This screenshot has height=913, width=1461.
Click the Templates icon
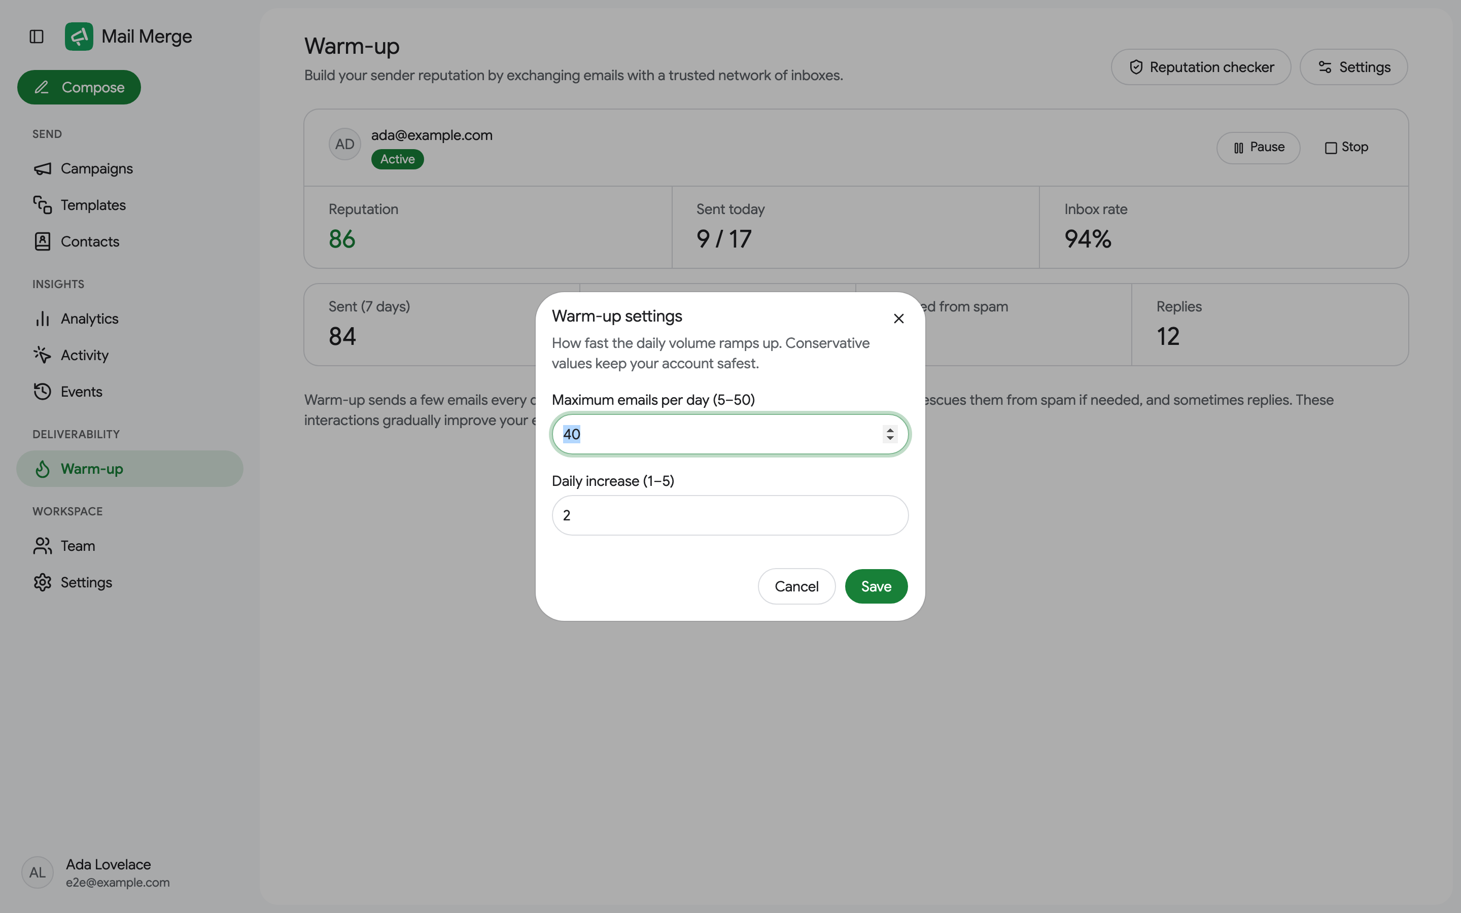tap(42, 205)
